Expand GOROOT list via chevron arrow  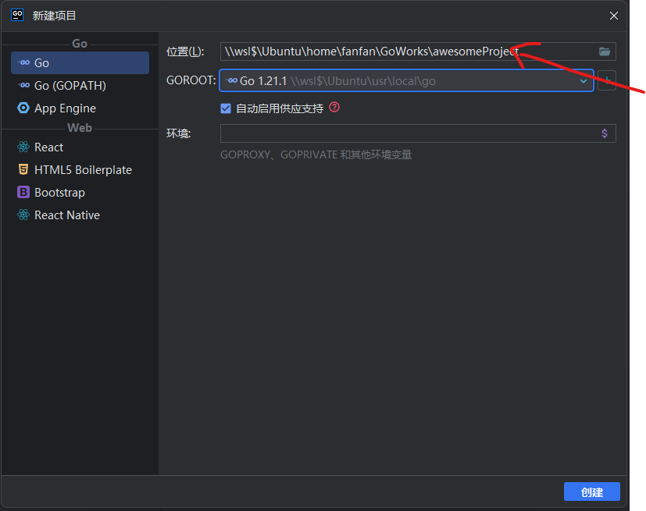tap(583, 81)
